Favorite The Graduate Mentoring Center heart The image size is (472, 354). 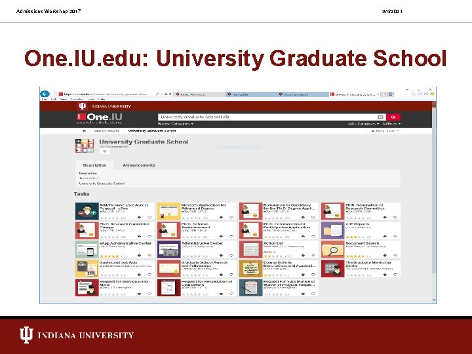click(x=395, y=275)
